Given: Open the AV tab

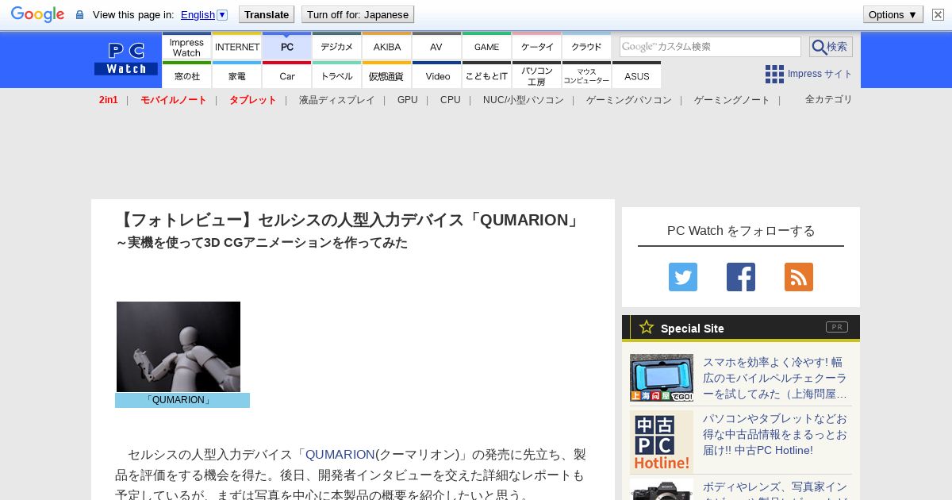Looking at the screenshot, I should pos(436,46).
